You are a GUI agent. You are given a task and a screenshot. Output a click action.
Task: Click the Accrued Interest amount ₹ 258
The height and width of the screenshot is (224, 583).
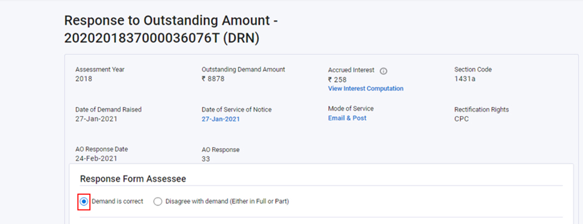coord(337,79)
